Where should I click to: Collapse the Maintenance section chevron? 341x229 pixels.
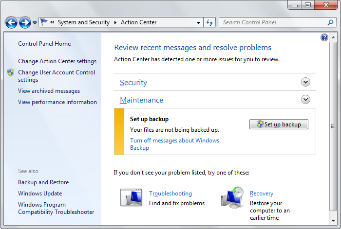tap(305, 100)
